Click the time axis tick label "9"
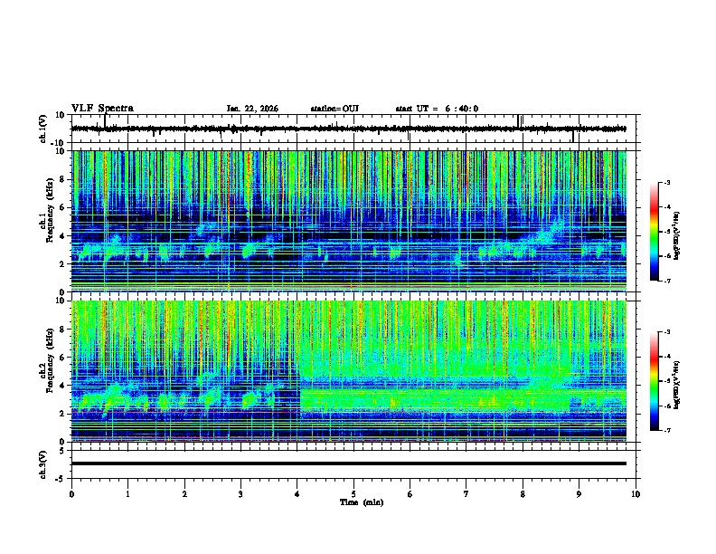This screenshot has width=716, height=554. 579,494
